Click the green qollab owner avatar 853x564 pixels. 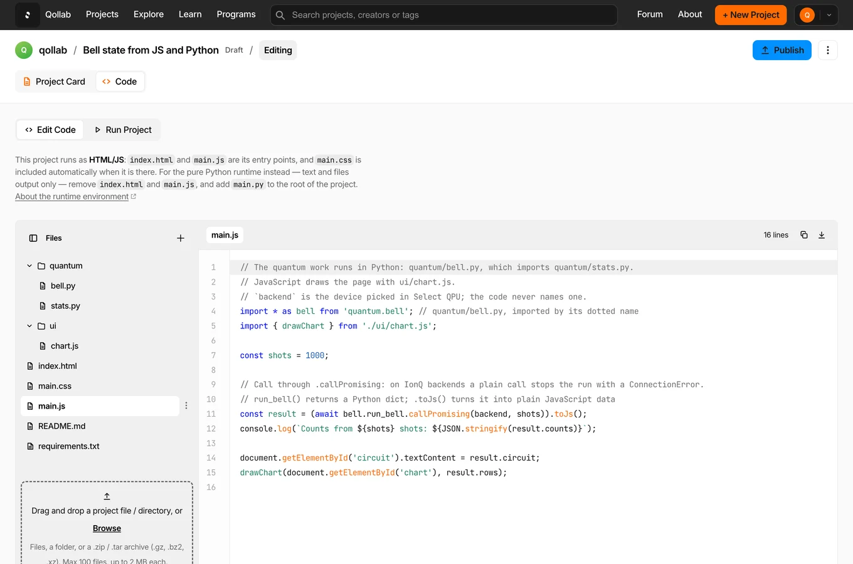tap(24, 50)
